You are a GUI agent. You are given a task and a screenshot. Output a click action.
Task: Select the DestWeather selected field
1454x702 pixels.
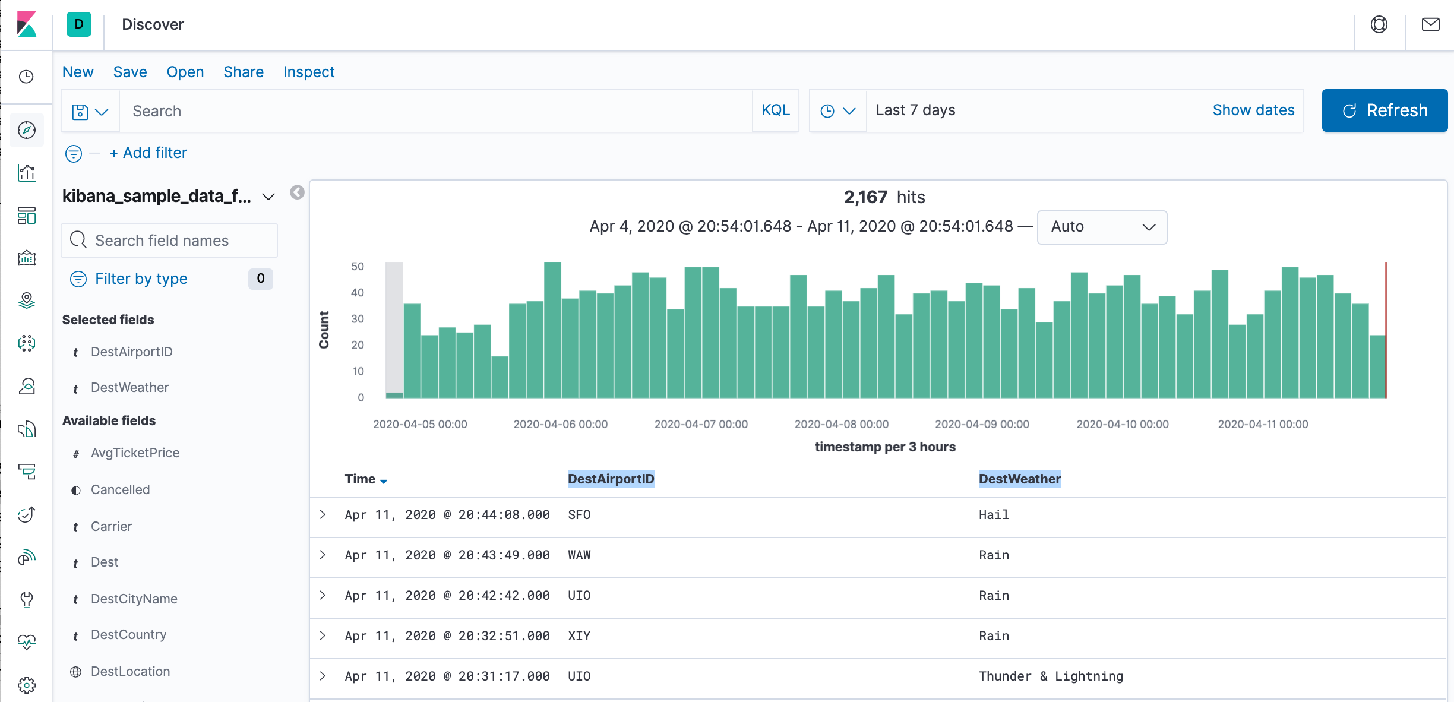(x=129, y=387)
